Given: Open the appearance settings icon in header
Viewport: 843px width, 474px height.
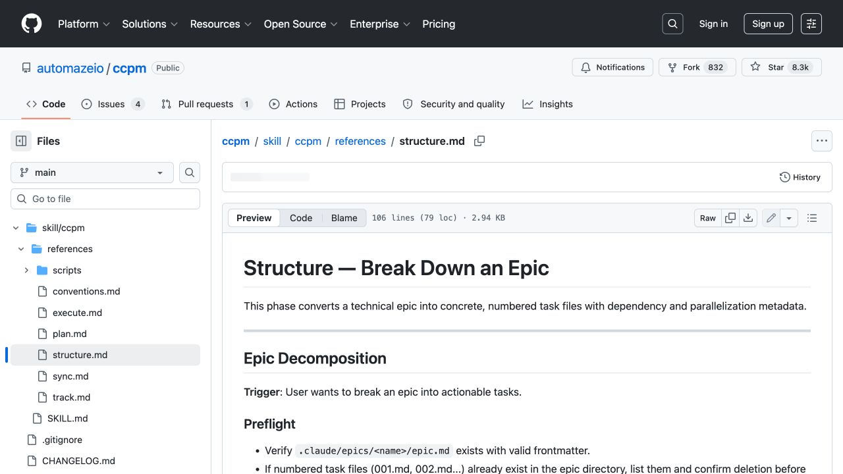Looking at the screenshot, I should click(811, 24).
